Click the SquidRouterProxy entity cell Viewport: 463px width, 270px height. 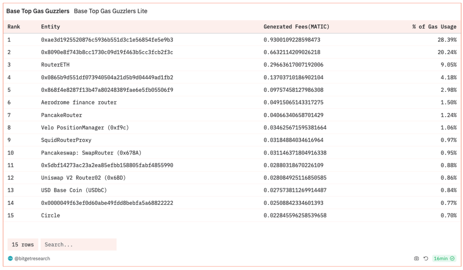tap(66, 140)
